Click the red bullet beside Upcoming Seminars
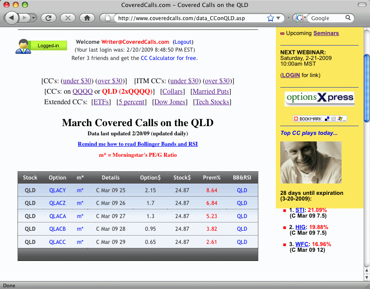370x289 pixels. coord(282,34)
